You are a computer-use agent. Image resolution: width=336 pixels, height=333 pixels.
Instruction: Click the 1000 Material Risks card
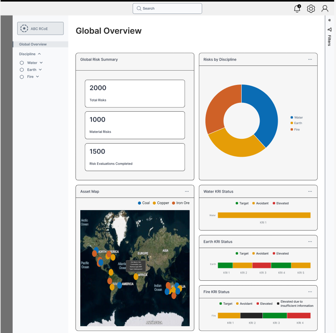[135, 125]
